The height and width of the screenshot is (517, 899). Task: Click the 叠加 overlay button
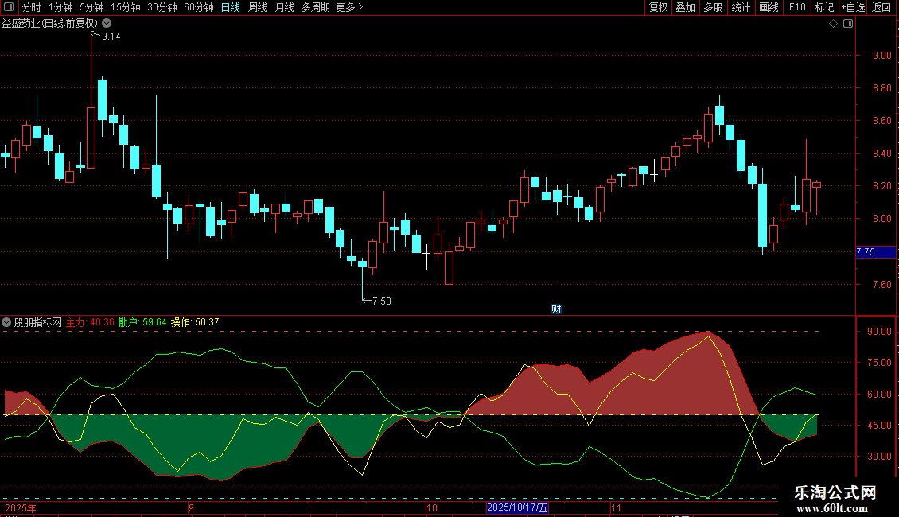click(685, 7)
